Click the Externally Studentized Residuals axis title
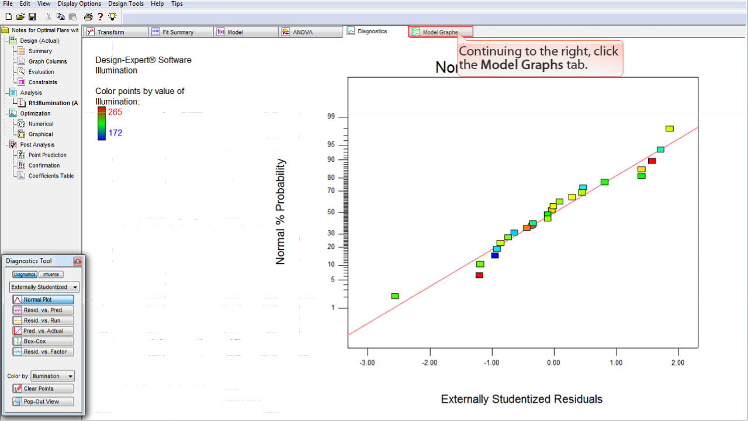This screenshot has width=748, height=421. 521,399
